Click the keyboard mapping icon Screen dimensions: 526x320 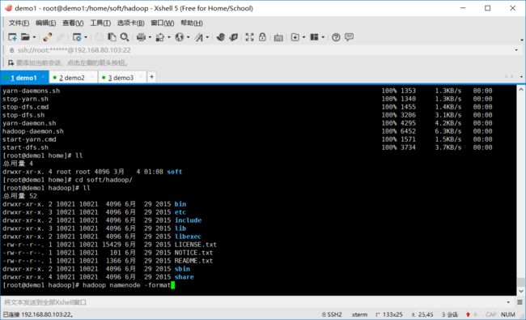coord(278,37)
